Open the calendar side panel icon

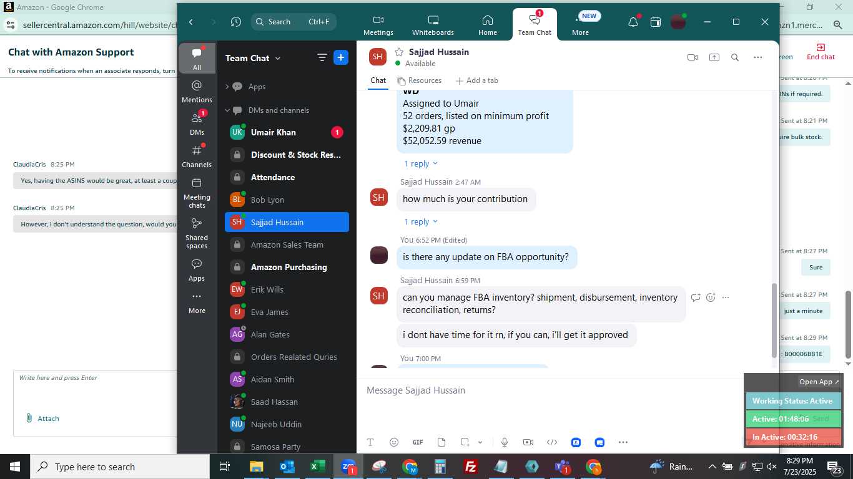click(656, 22)
